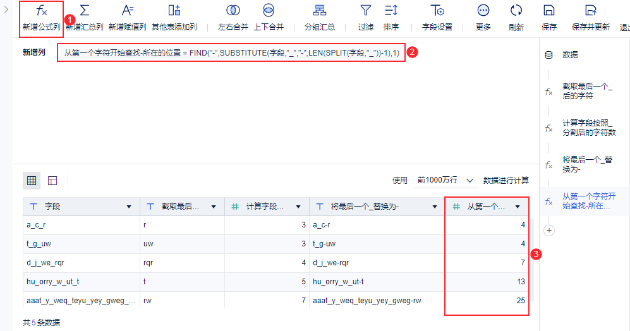Image resolution: width=630 pixels, height=331 pixels.
Task: Click cell value 25 in last column
Action: [487, 300]
